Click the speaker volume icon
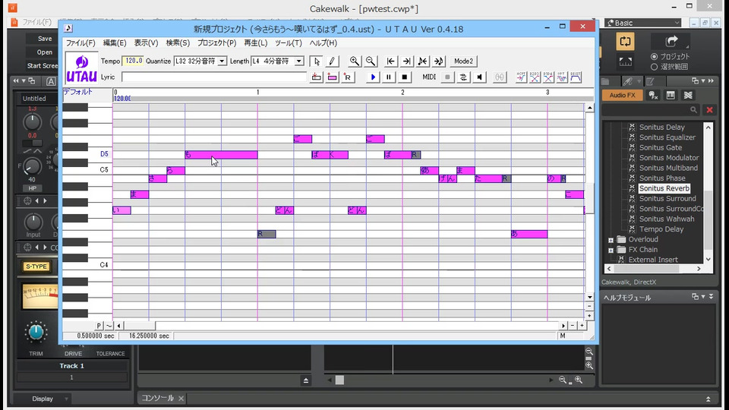Viewport: 729px width, 410px height. click(x=479, y=77)
